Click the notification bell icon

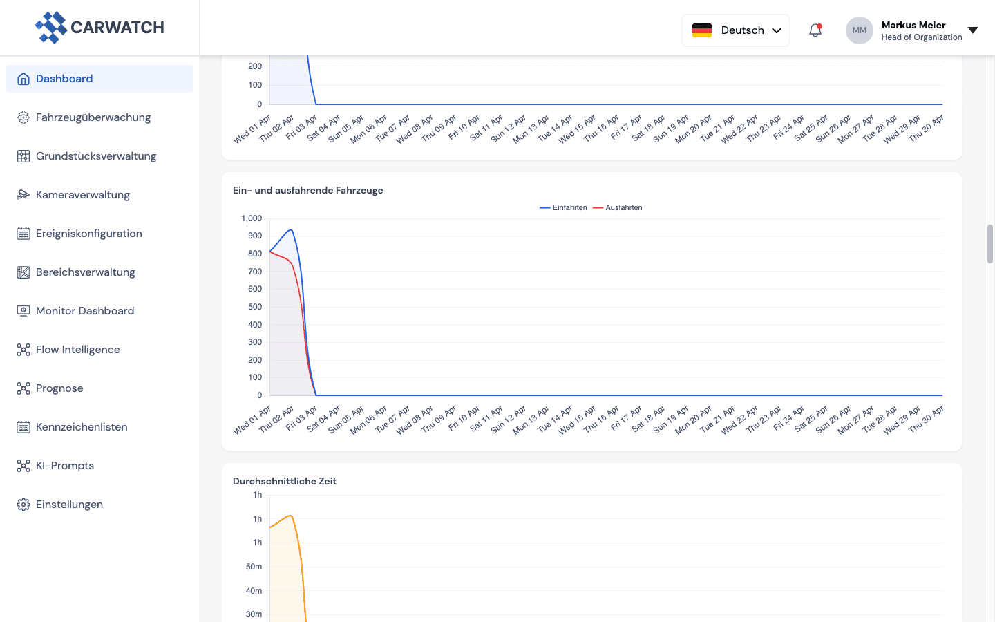(815, 30)
